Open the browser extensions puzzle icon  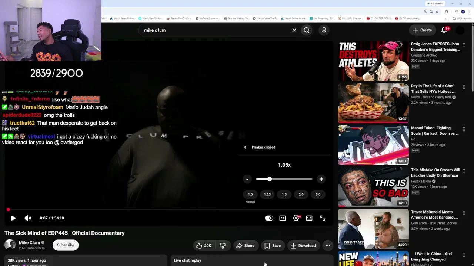(x=447, y=11)
